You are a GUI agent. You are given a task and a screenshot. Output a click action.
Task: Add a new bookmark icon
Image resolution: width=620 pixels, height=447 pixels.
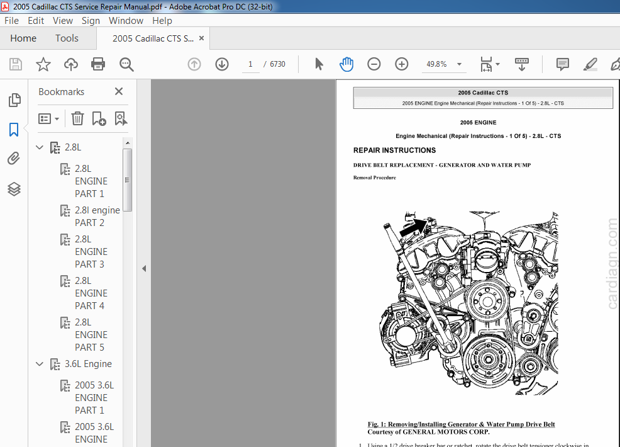click(99, 118)
